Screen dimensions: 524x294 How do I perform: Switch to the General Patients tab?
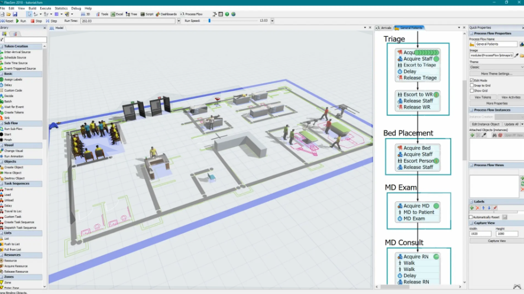click(x=409, y=28)
